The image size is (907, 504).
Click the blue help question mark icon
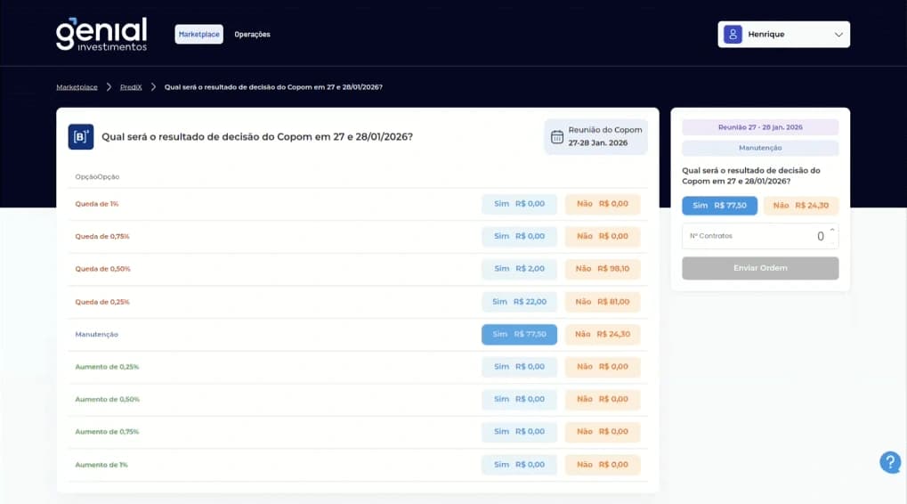[x=890, y=462]
